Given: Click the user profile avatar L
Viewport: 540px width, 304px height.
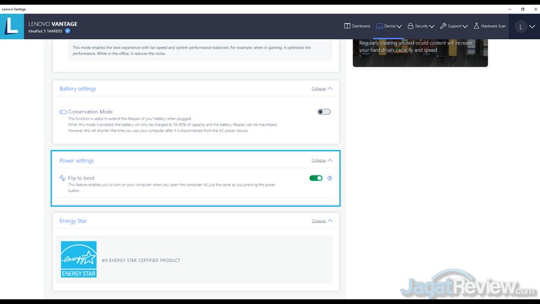Looking at the screenshot, I should 520,27.
